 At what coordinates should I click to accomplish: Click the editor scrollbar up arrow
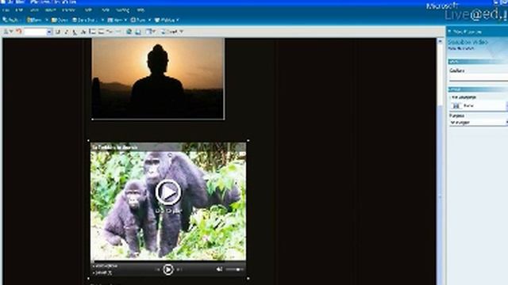pos(440,41)
